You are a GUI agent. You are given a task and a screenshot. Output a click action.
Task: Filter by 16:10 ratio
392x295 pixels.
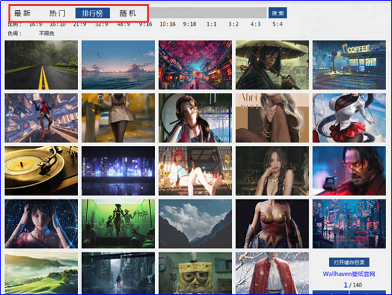pyautogui.click(x=57, y=25)
